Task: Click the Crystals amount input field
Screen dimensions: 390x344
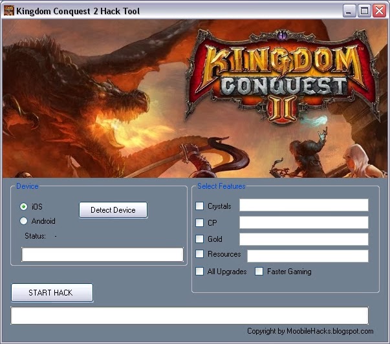Action: click(304, 205)
